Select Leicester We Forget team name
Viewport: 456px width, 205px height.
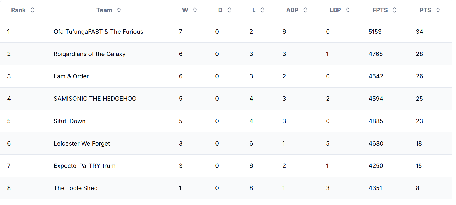click(x=82, y=143)
